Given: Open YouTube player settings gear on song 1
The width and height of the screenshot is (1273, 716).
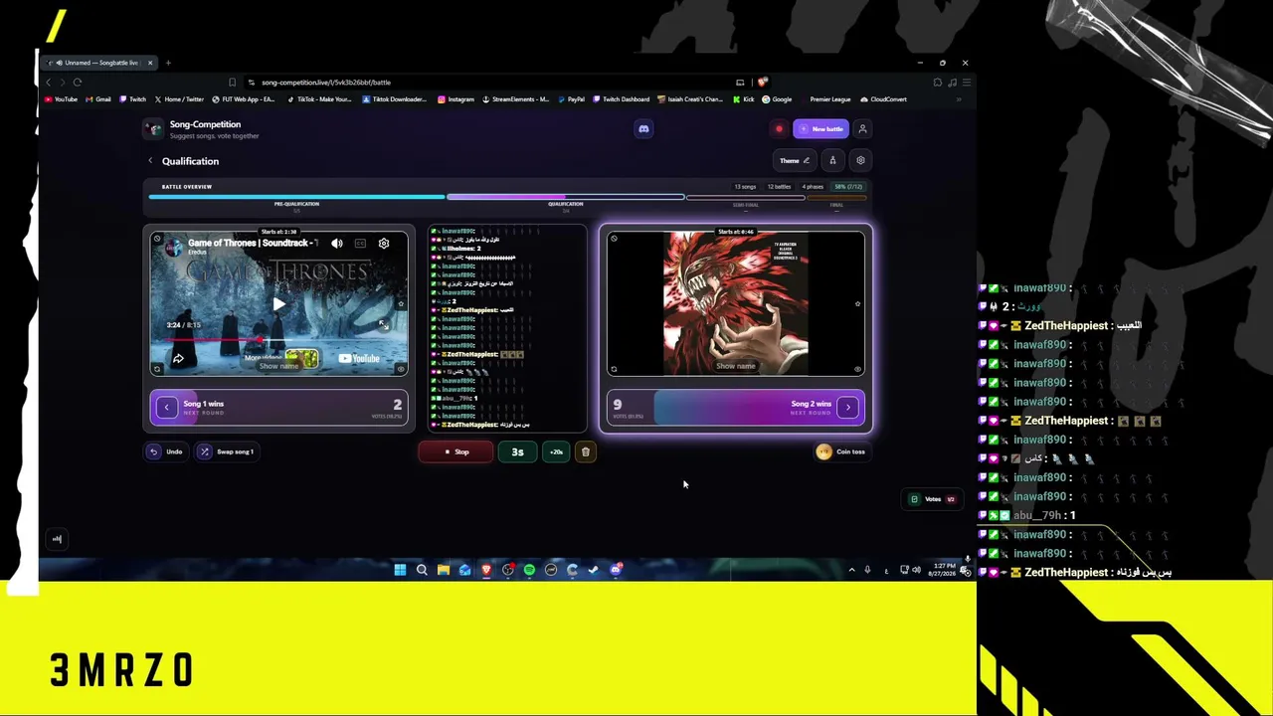Looking at the screenshot, I should click(384, 244).
